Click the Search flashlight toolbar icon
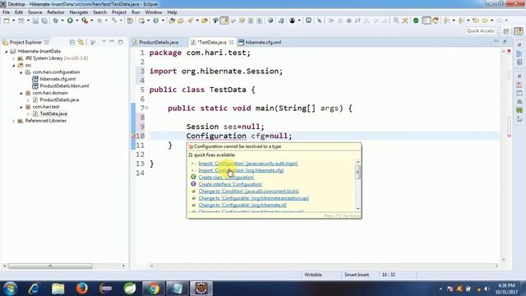The width and height of the screenshot is (526, 296). pos(190,21)
